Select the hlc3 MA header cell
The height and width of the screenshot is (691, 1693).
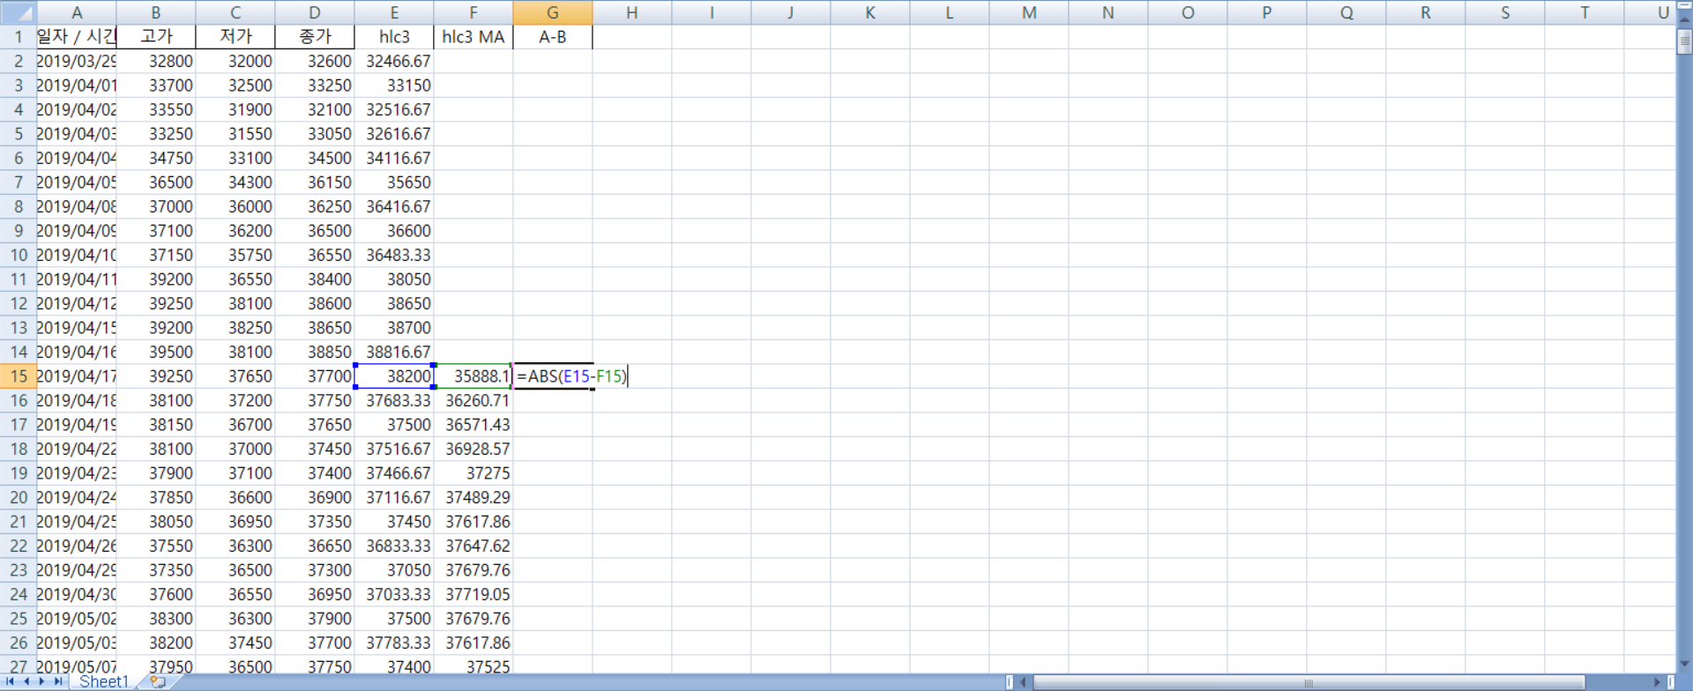473,37
